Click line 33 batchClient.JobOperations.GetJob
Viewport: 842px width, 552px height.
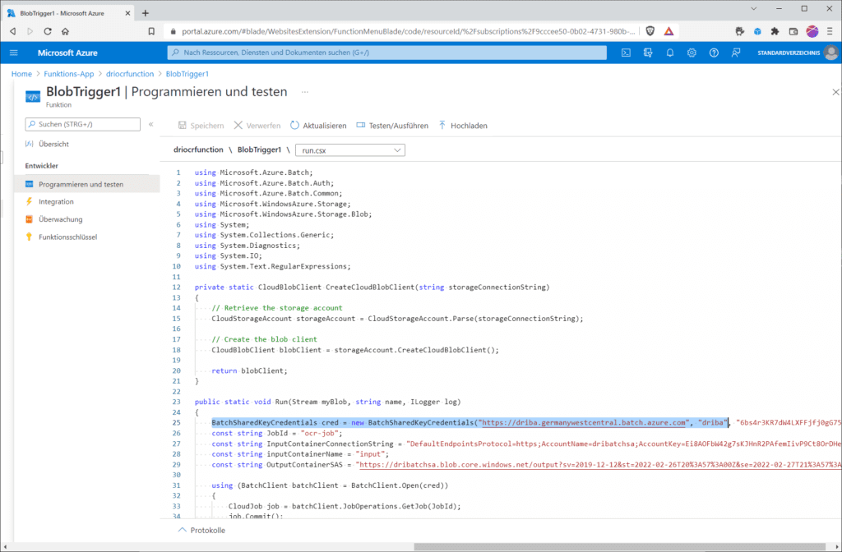[x=345, y=506]
